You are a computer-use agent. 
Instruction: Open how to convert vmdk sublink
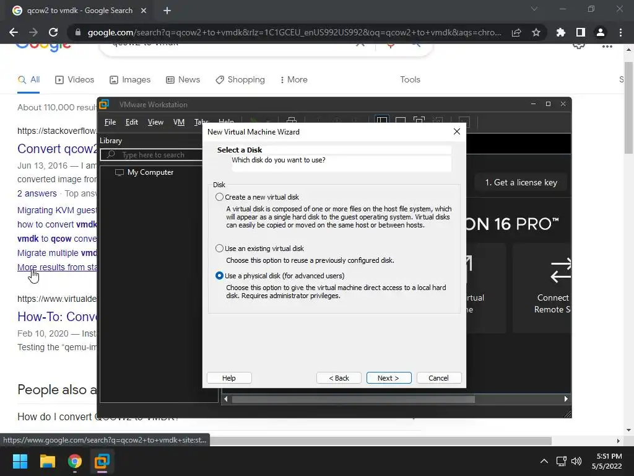pos(56,224)
